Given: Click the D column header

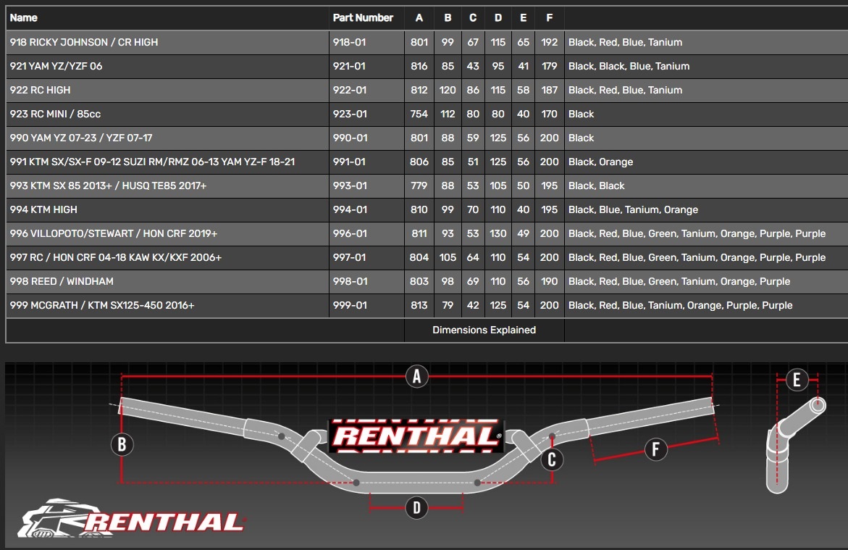Looking at the screenshot, I should pyautogui.click(x=498, y=18).
